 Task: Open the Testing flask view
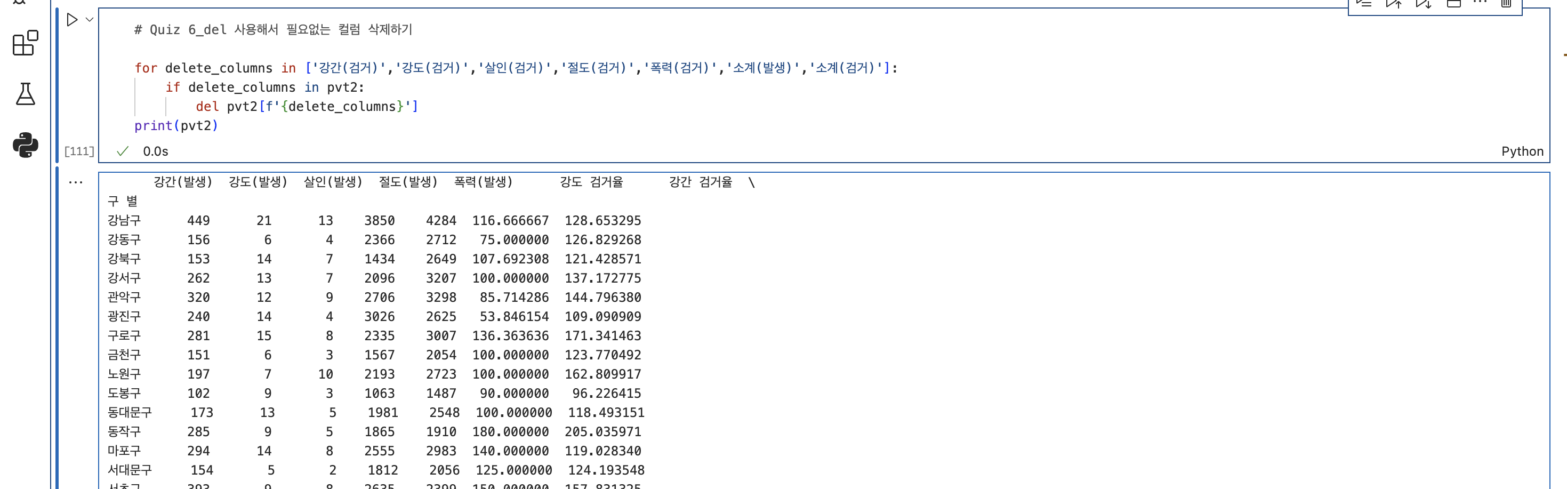click(25, 94)
